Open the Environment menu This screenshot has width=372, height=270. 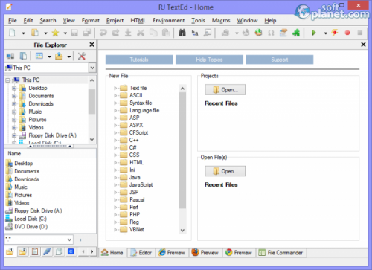pyautogui.click(x=169, y=20)
